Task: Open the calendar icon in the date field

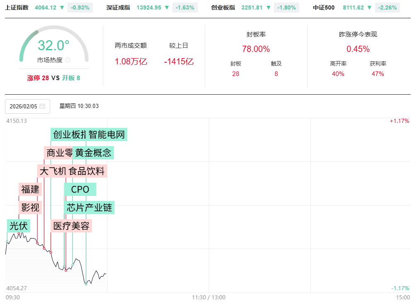Action: (x=42, y=106)
